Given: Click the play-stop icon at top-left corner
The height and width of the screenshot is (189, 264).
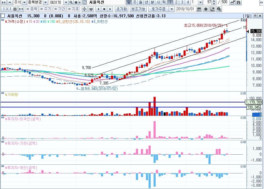Looking at the screenshot, I should 4,2.
